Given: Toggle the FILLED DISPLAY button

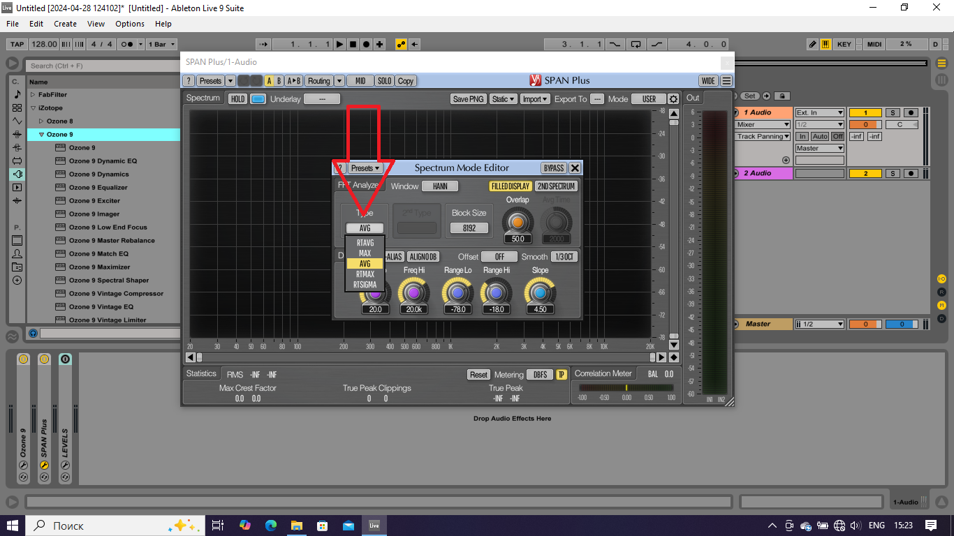Looking at the screenshot, I should coord(511,186).
